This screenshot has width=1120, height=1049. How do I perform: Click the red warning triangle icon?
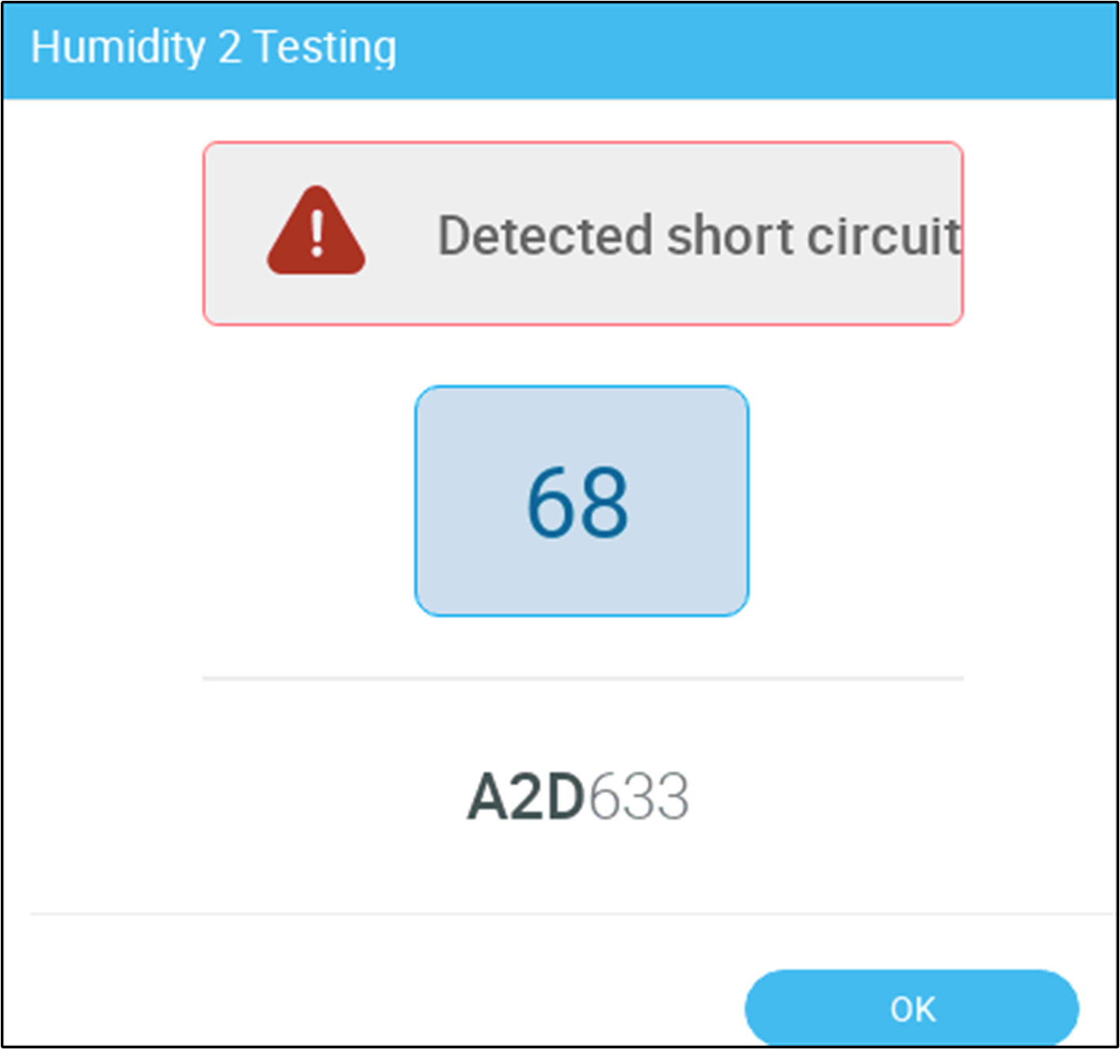tap(316, 233)
